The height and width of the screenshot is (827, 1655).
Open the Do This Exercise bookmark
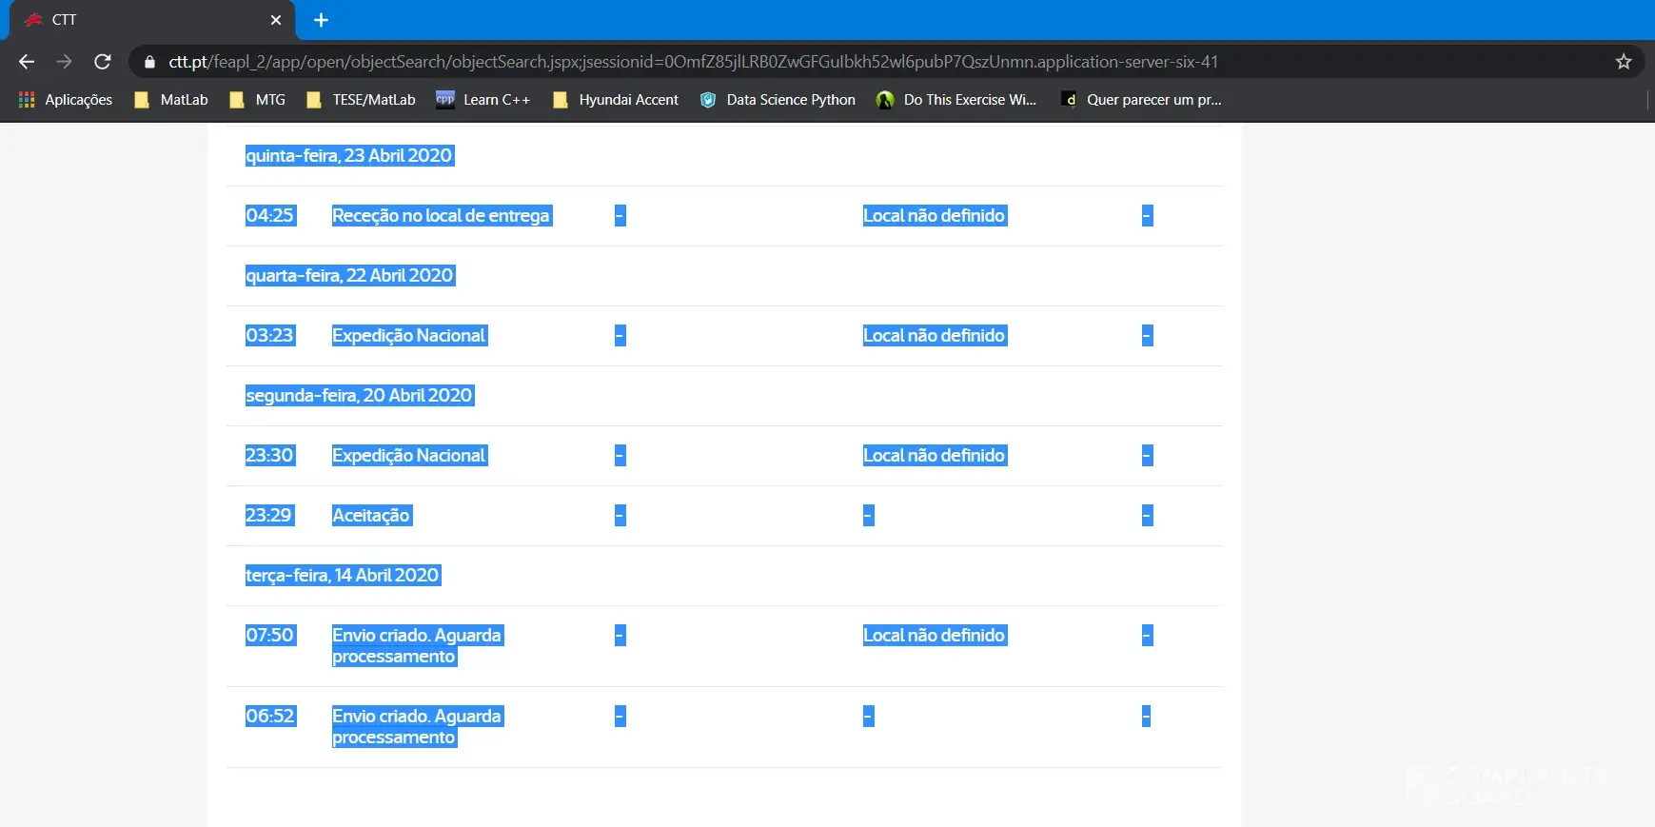coord(956,100)
